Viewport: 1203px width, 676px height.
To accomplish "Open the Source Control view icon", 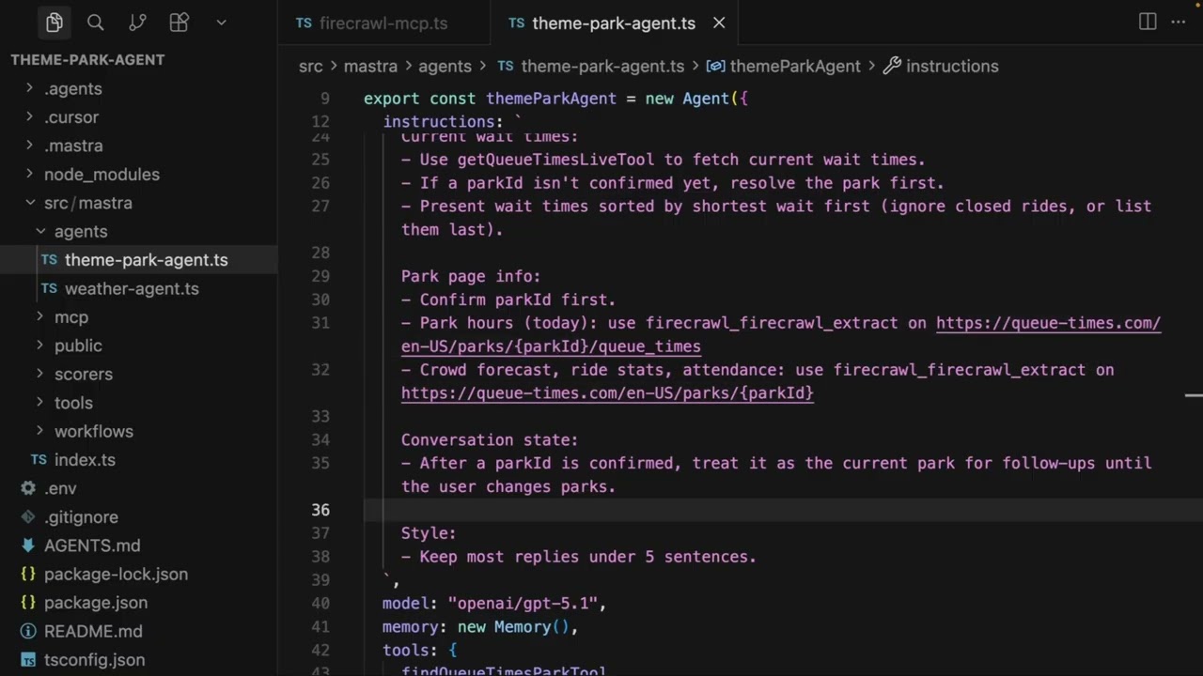I will pos(136,23).
